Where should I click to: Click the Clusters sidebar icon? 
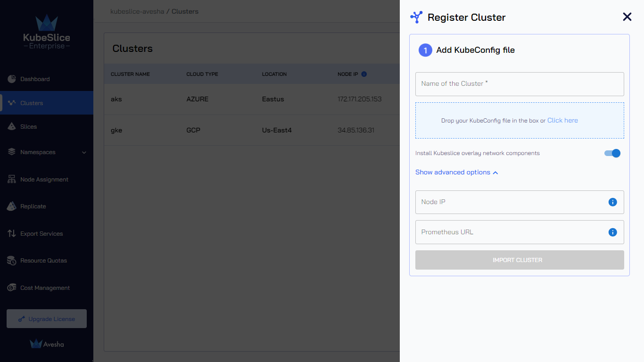[x=12, y=103]
